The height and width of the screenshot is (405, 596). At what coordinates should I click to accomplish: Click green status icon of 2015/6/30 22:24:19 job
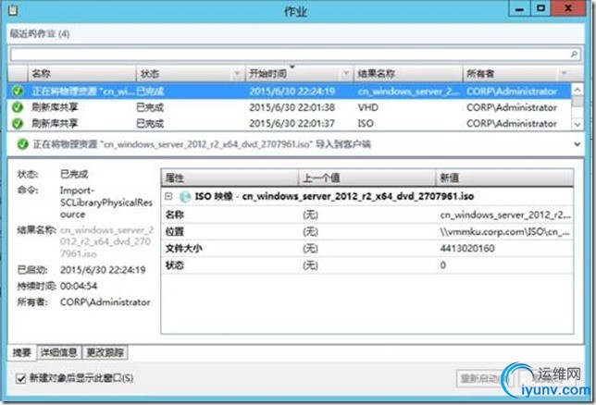pos(17,92)
